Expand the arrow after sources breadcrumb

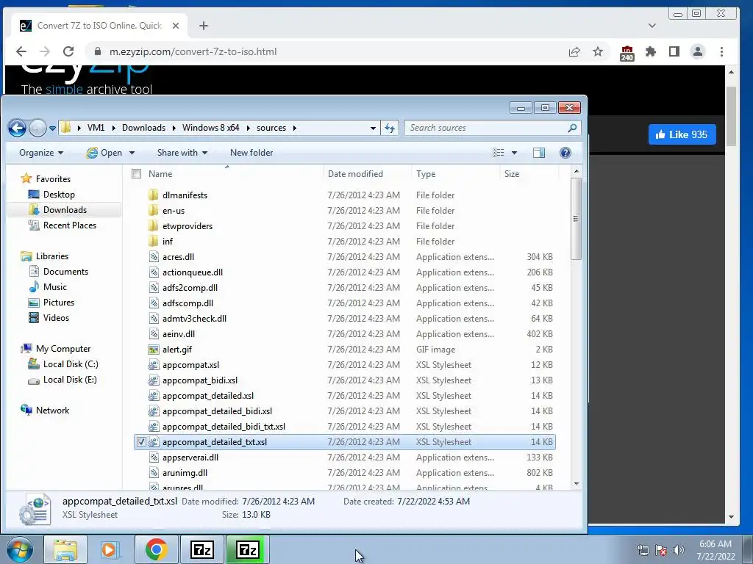(x=294, y=128)
